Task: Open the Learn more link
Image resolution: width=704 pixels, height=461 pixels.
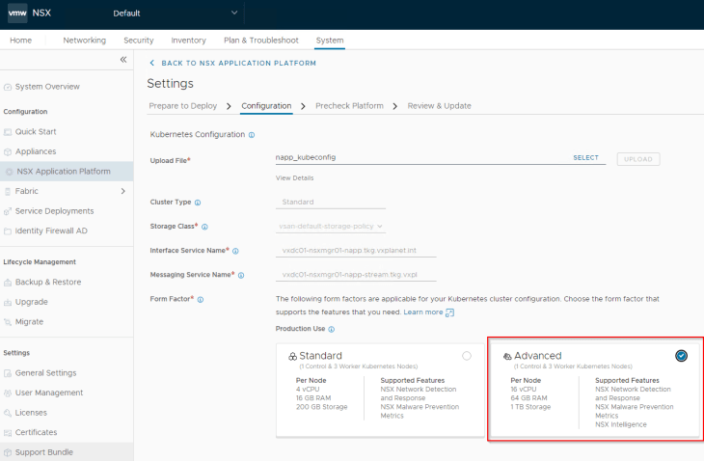Action: pos(423,312)
